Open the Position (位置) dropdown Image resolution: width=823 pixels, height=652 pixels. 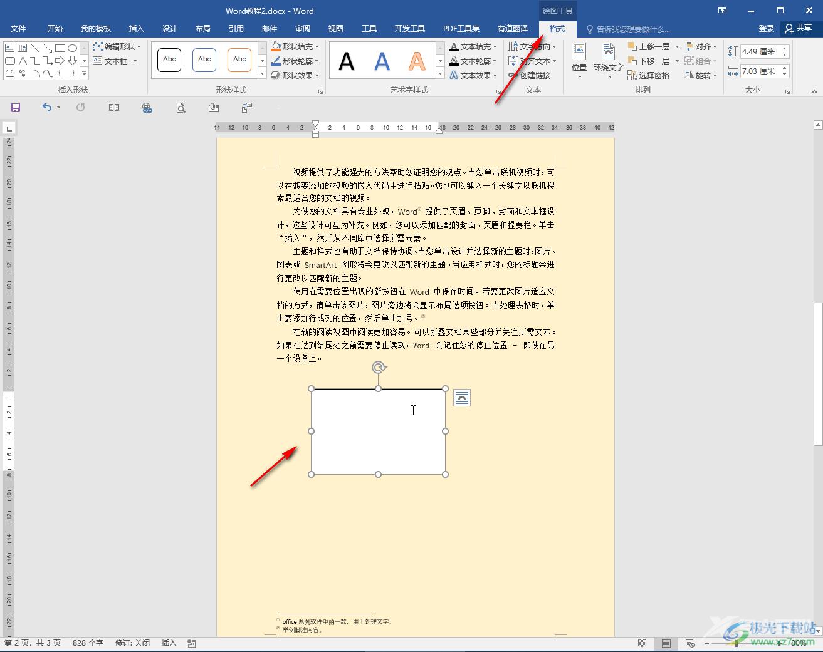pyautogui.click(x=579, y=61)
